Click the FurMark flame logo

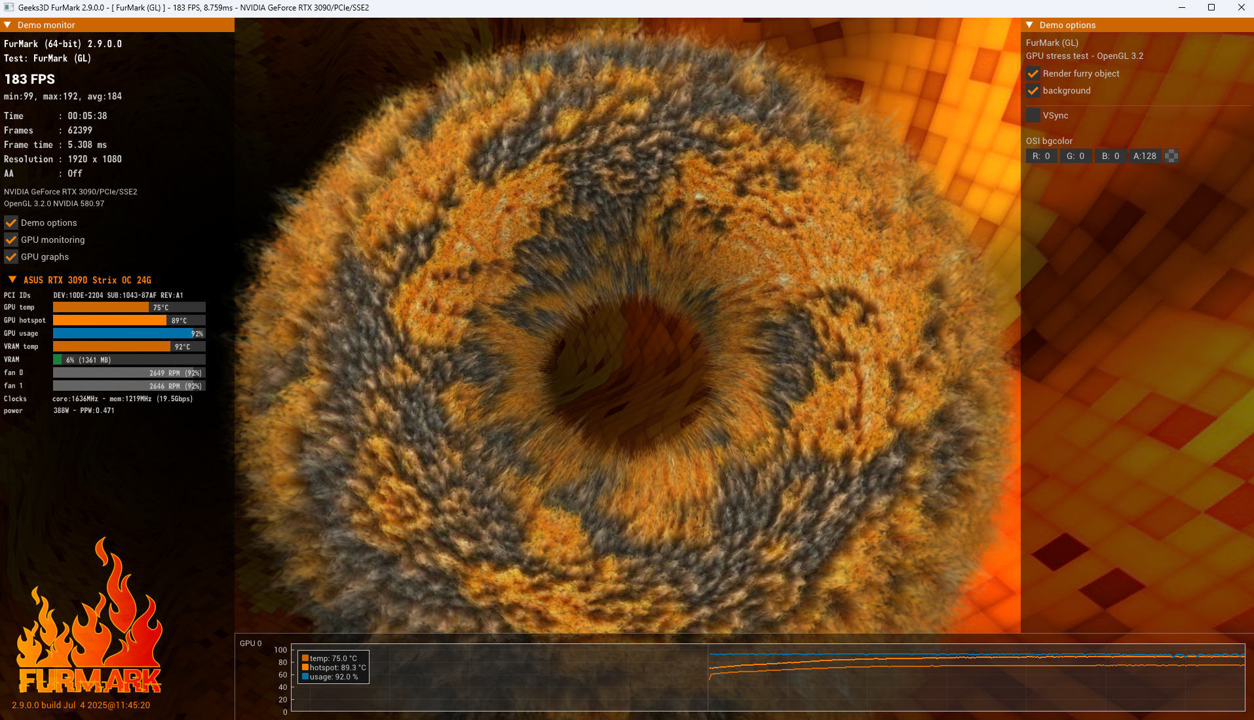coord(89,615)
